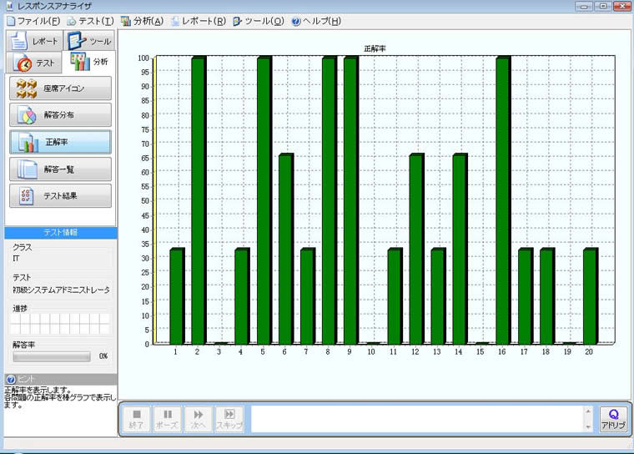Click the スキップ skip button
This screenshot has width=634, height=454.
[229, 419]
